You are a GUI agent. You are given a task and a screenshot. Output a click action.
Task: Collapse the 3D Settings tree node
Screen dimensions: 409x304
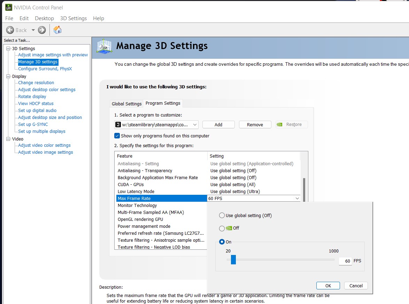tap(8, 48)
